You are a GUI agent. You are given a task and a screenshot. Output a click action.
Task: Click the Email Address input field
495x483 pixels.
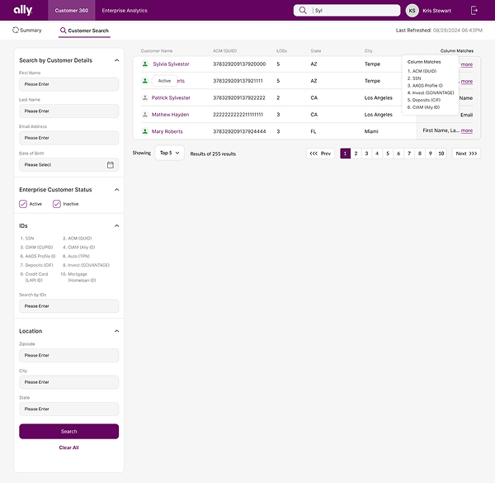pos(68,138)
